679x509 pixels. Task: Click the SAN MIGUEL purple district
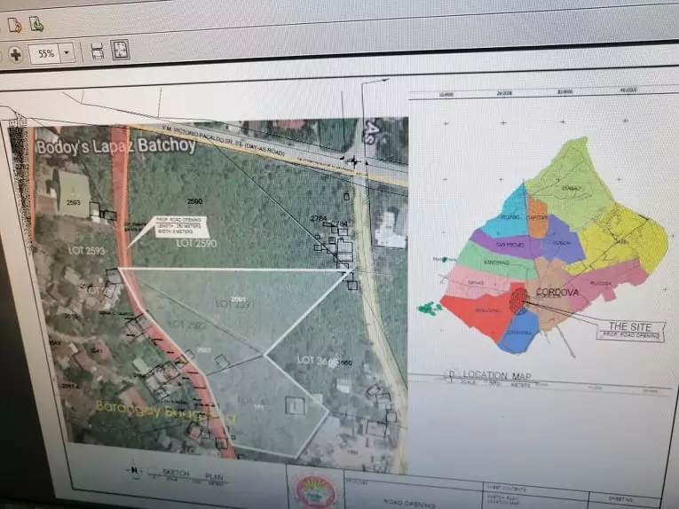click(507, 242)
